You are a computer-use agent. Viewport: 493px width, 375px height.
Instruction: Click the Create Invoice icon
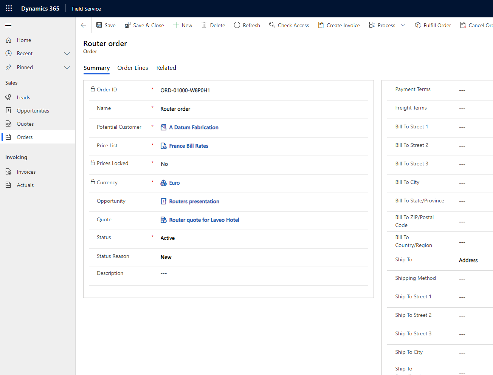[x=321, y=25]
